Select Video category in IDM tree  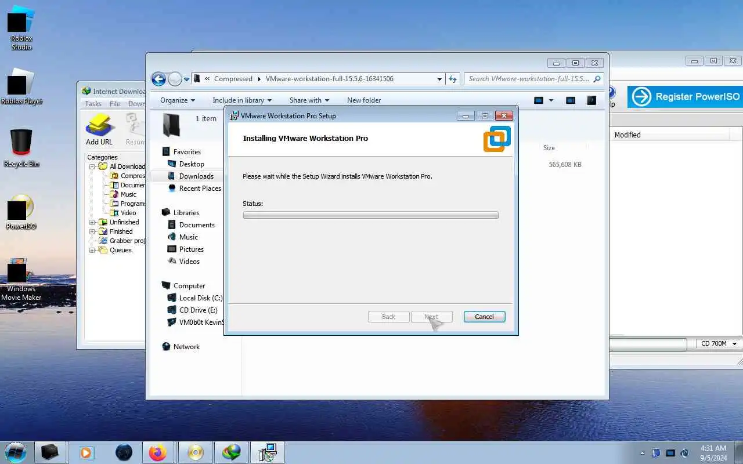[128, 213]
